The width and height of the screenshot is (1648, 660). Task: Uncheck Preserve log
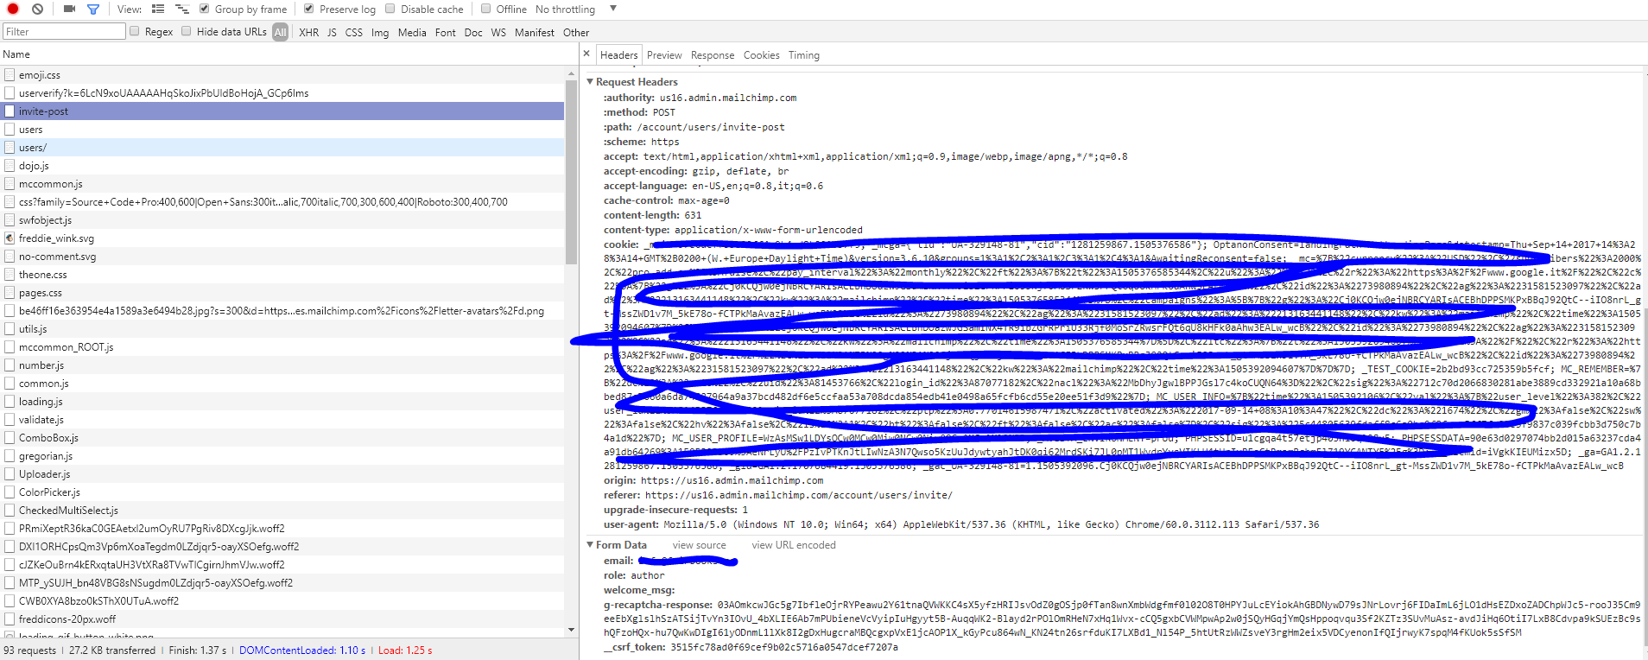click(x=309, y=9)
